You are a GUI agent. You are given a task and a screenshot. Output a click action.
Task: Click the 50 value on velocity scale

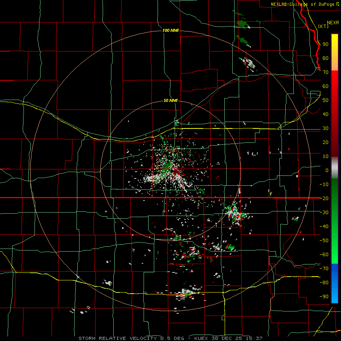(325, 100)
